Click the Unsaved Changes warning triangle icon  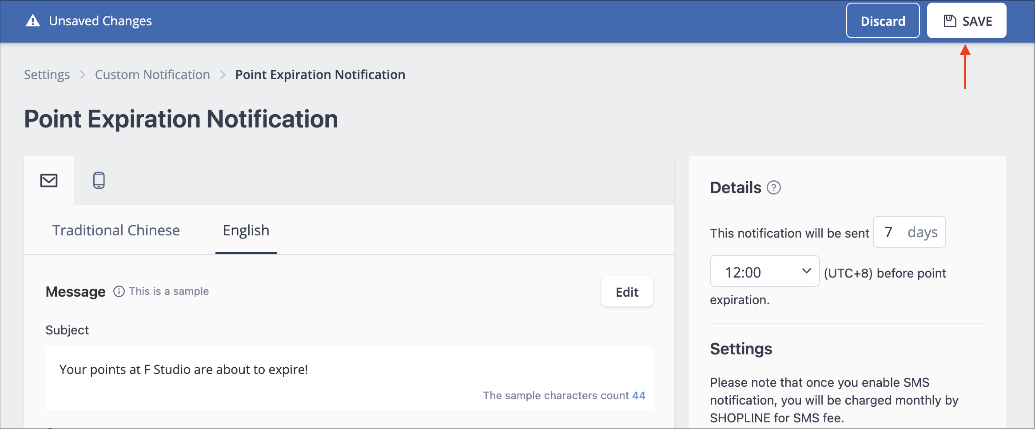click(x=33, y=21)
